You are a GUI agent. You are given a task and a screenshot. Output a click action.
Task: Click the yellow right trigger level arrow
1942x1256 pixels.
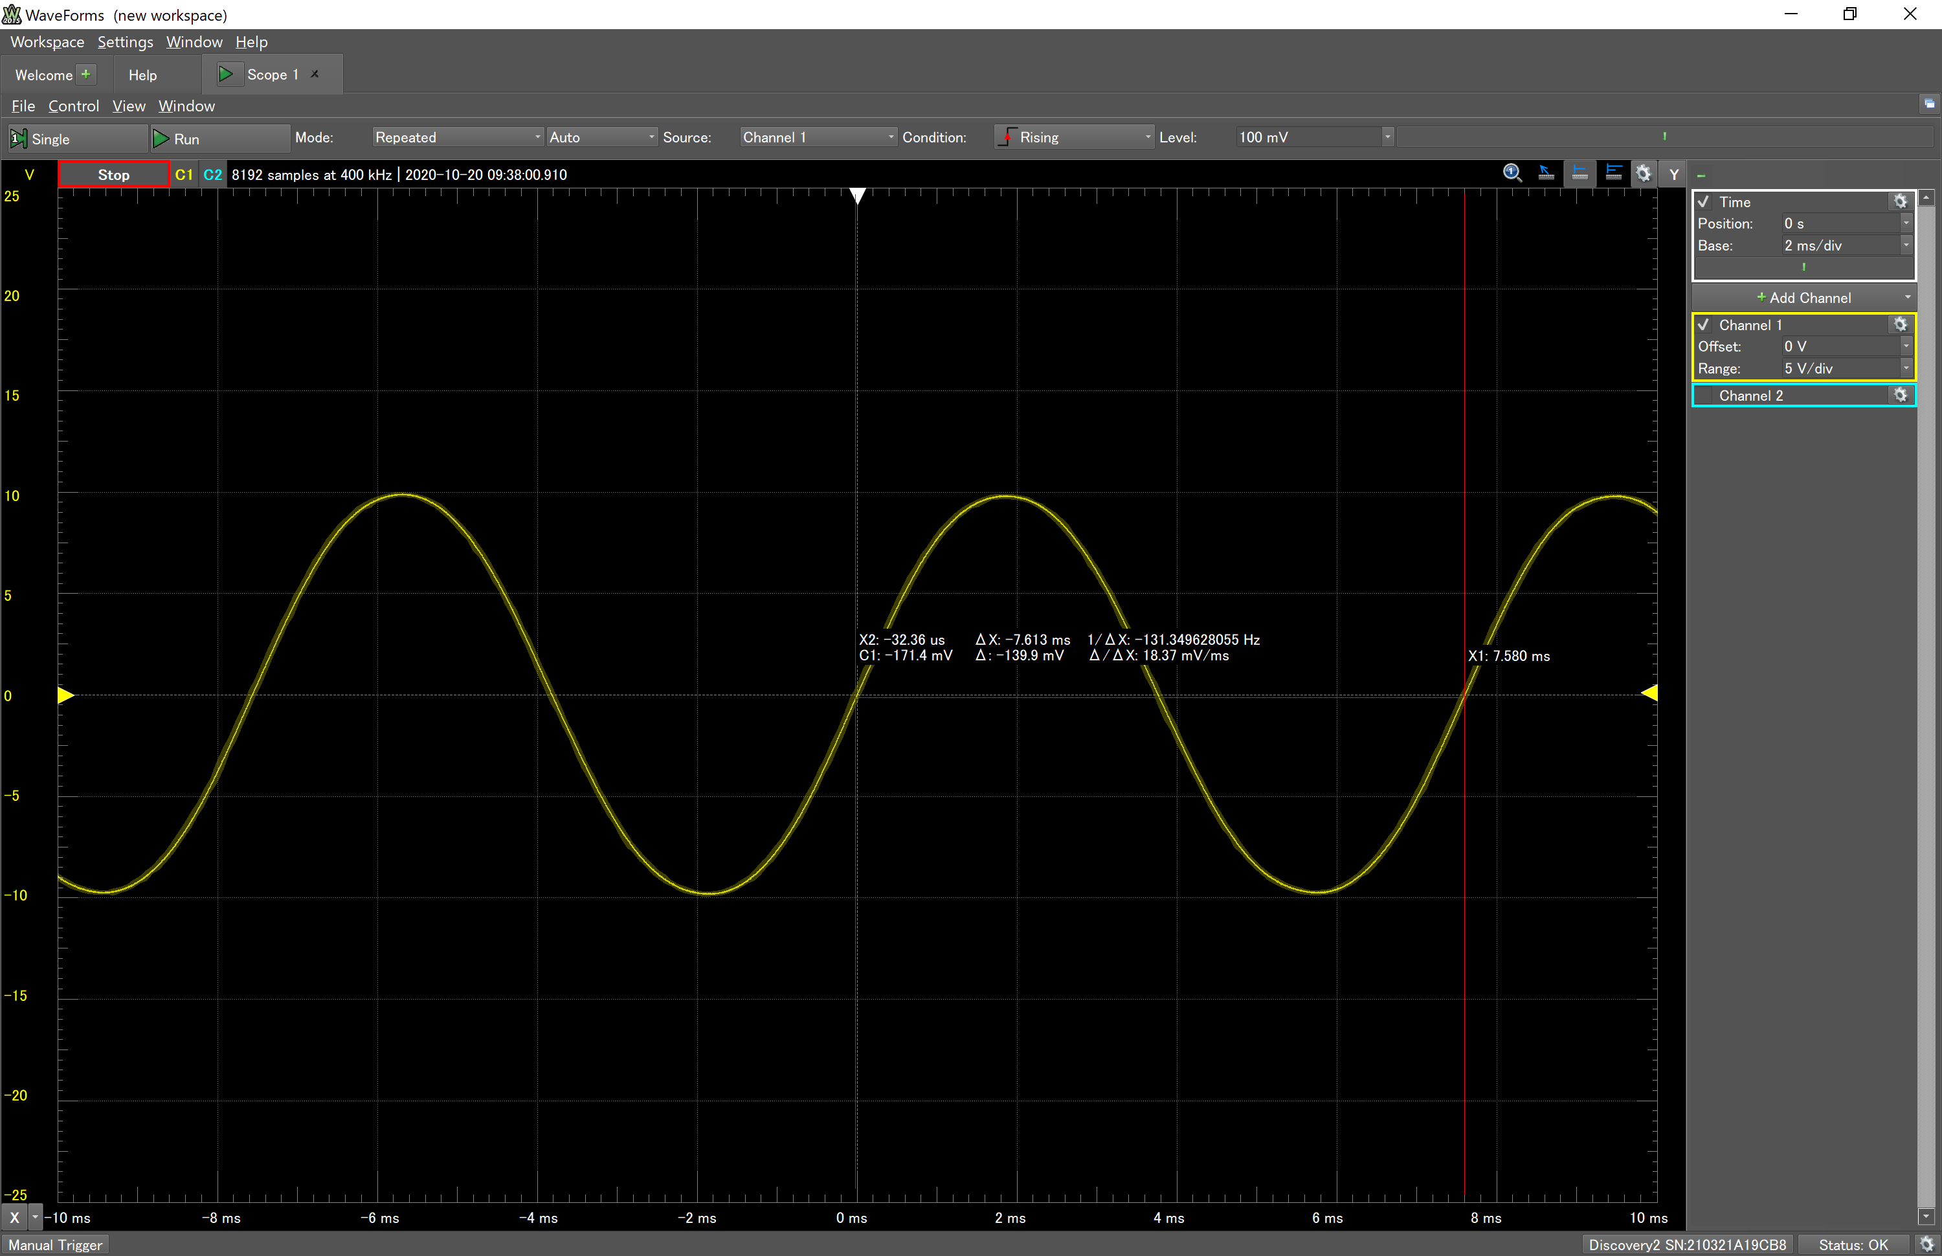point(1649,693)
